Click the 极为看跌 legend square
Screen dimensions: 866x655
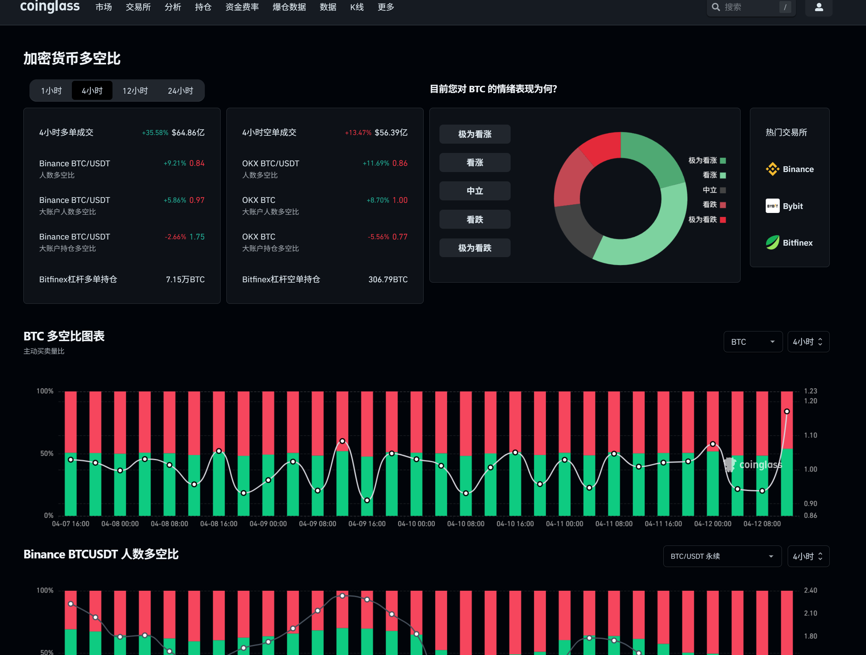point(723,219)
